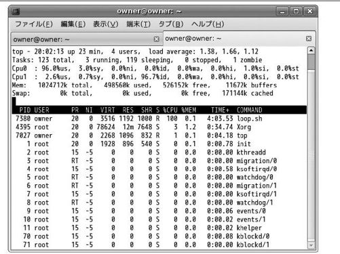Open the 表示(V) menu
This screenshot has height=254, width=340.
[x=106, y=24]
